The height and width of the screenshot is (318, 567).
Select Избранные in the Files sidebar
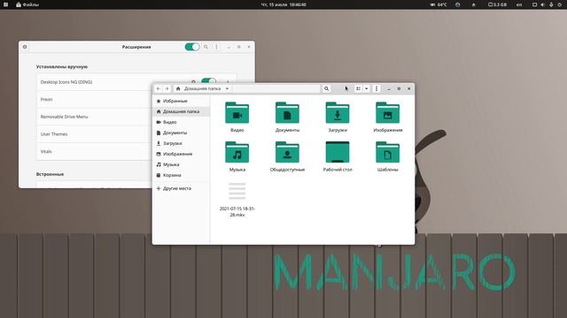[x=181, y=101]
